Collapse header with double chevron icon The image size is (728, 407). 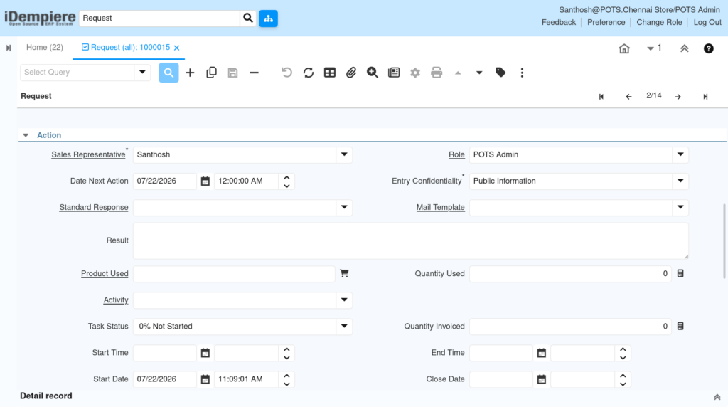tap(685, 48)
